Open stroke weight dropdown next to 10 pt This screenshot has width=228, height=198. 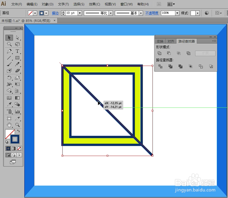[80, 13]
